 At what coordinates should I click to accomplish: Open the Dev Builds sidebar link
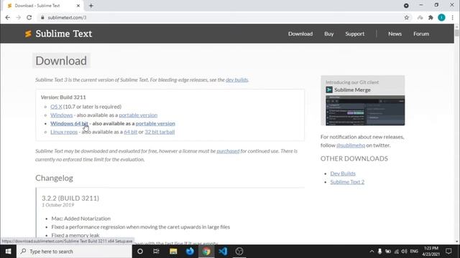pyautogui.click(x=343, y=173)
